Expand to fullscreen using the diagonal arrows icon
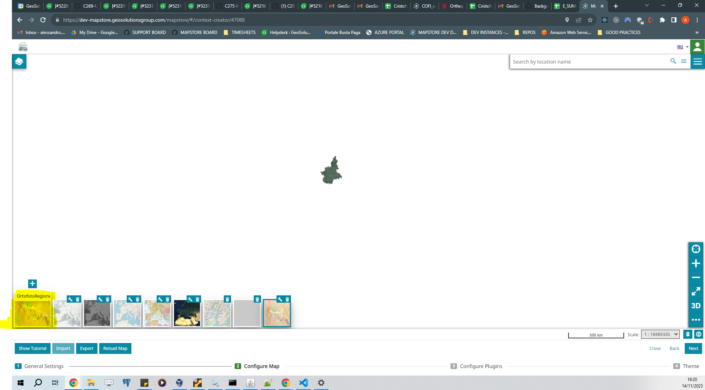 [696, 291]
